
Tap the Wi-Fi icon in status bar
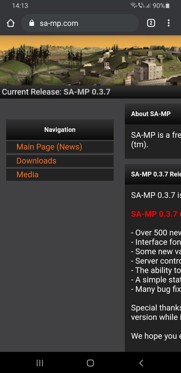pos(133,5)
